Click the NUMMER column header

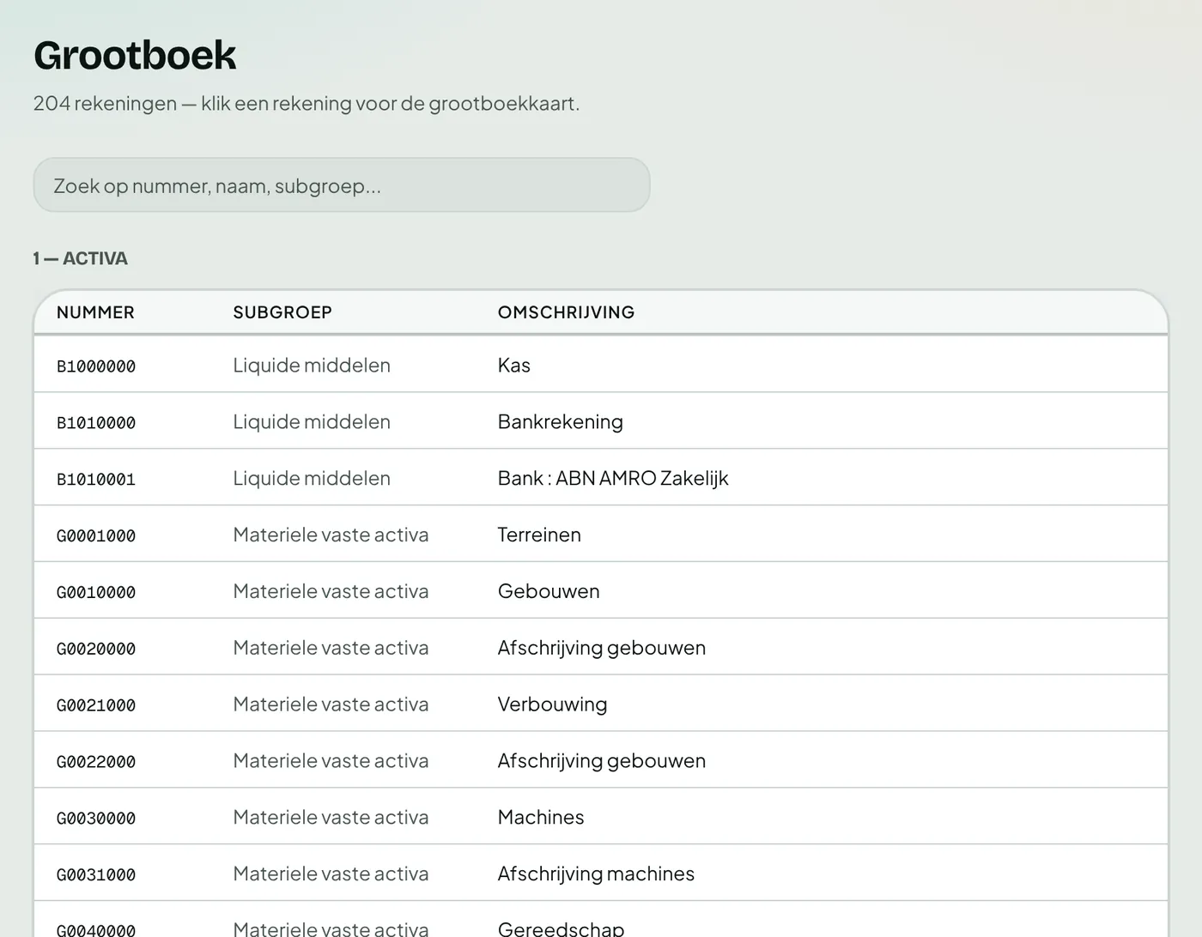coord(95,312)
